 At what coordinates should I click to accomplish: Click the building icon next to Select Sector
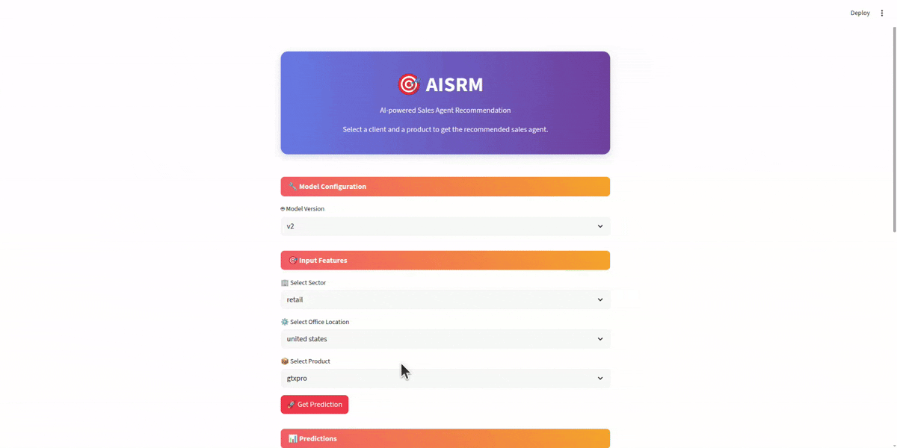tap(283, 282)
